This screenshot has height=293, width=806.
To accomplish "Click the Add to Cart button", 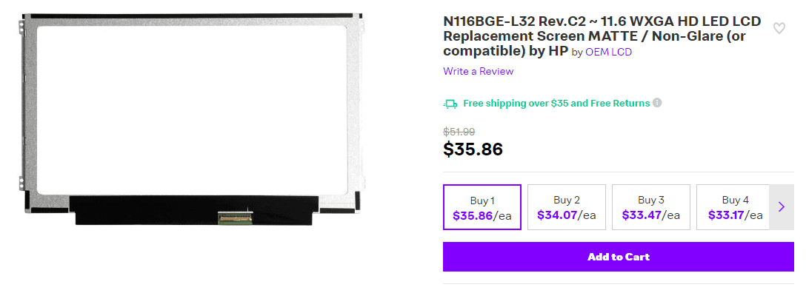I will [619, 257].
